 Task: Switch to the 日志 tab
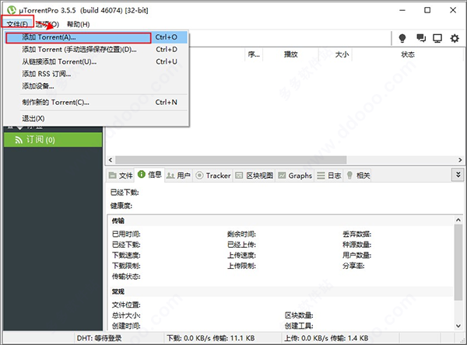tap(329, 176)
